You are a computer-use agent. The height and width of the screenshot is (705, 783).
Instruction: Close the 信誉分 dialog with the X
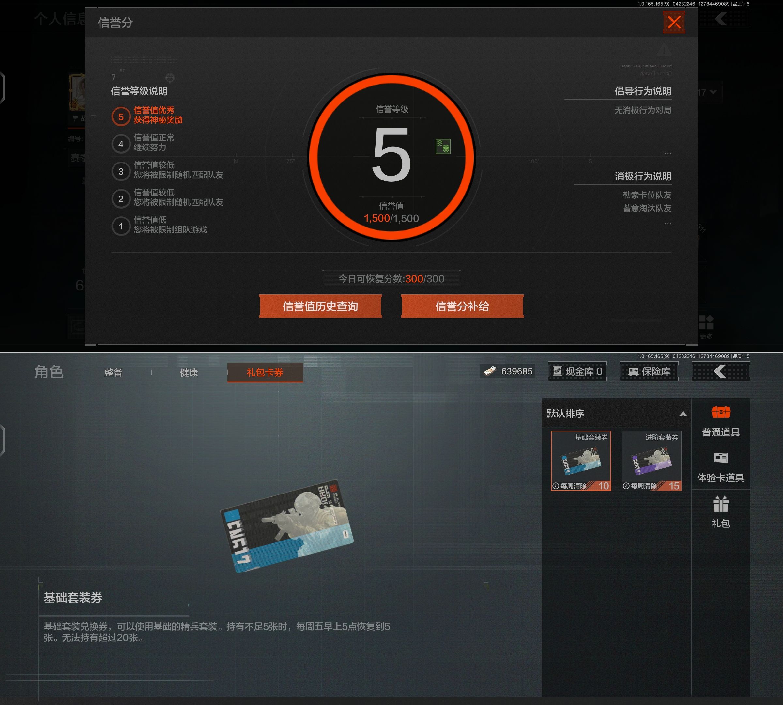pyautogui.click(x=674, y=22)
